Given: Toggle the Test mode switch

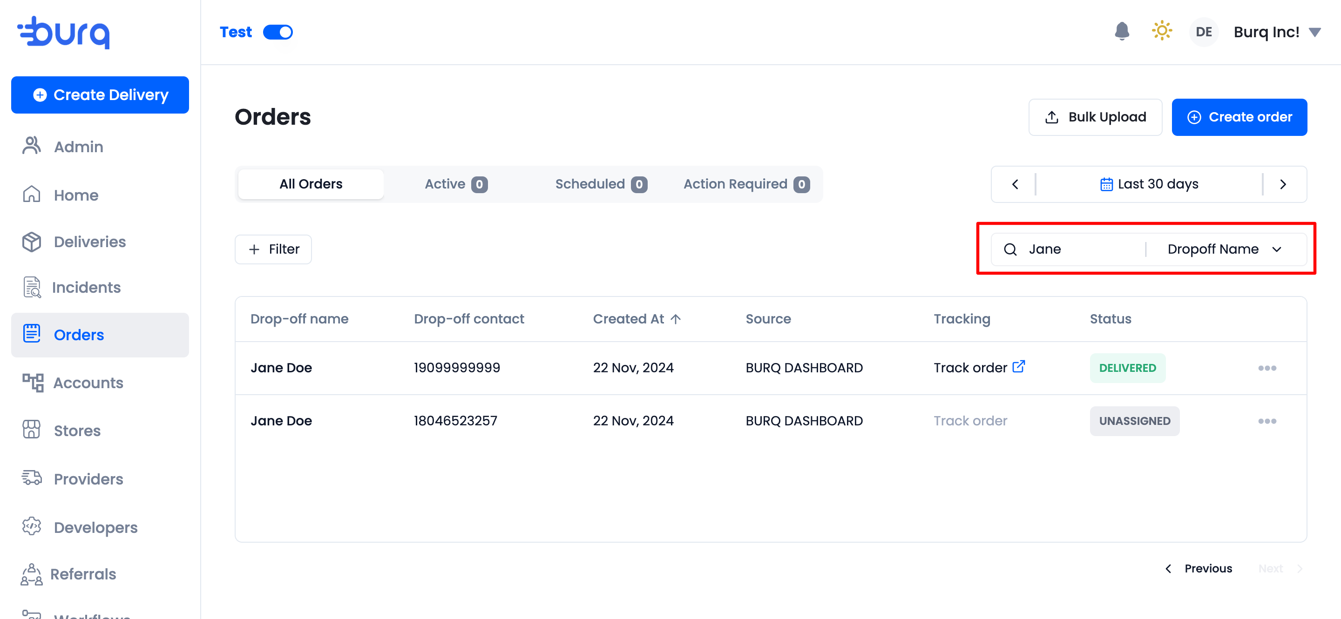Looking at the screenshot, I should (278, 32).
